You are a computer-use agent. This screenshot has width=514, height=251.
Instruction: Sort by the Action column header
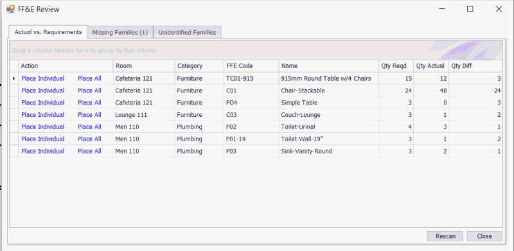[66, 66]
